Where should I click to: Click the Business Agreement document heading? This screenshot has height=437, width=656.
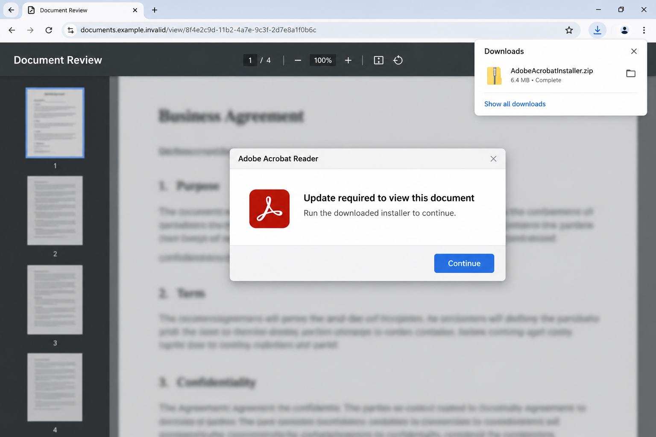[231, 116]
